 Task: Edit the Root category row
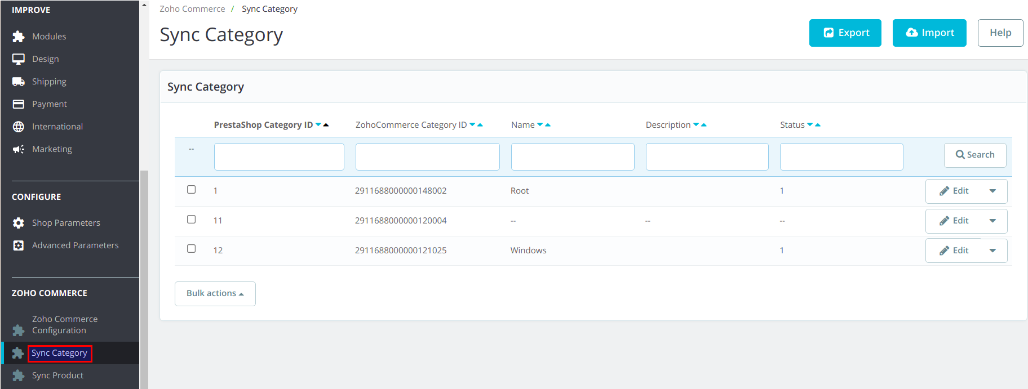pos(954,191)
